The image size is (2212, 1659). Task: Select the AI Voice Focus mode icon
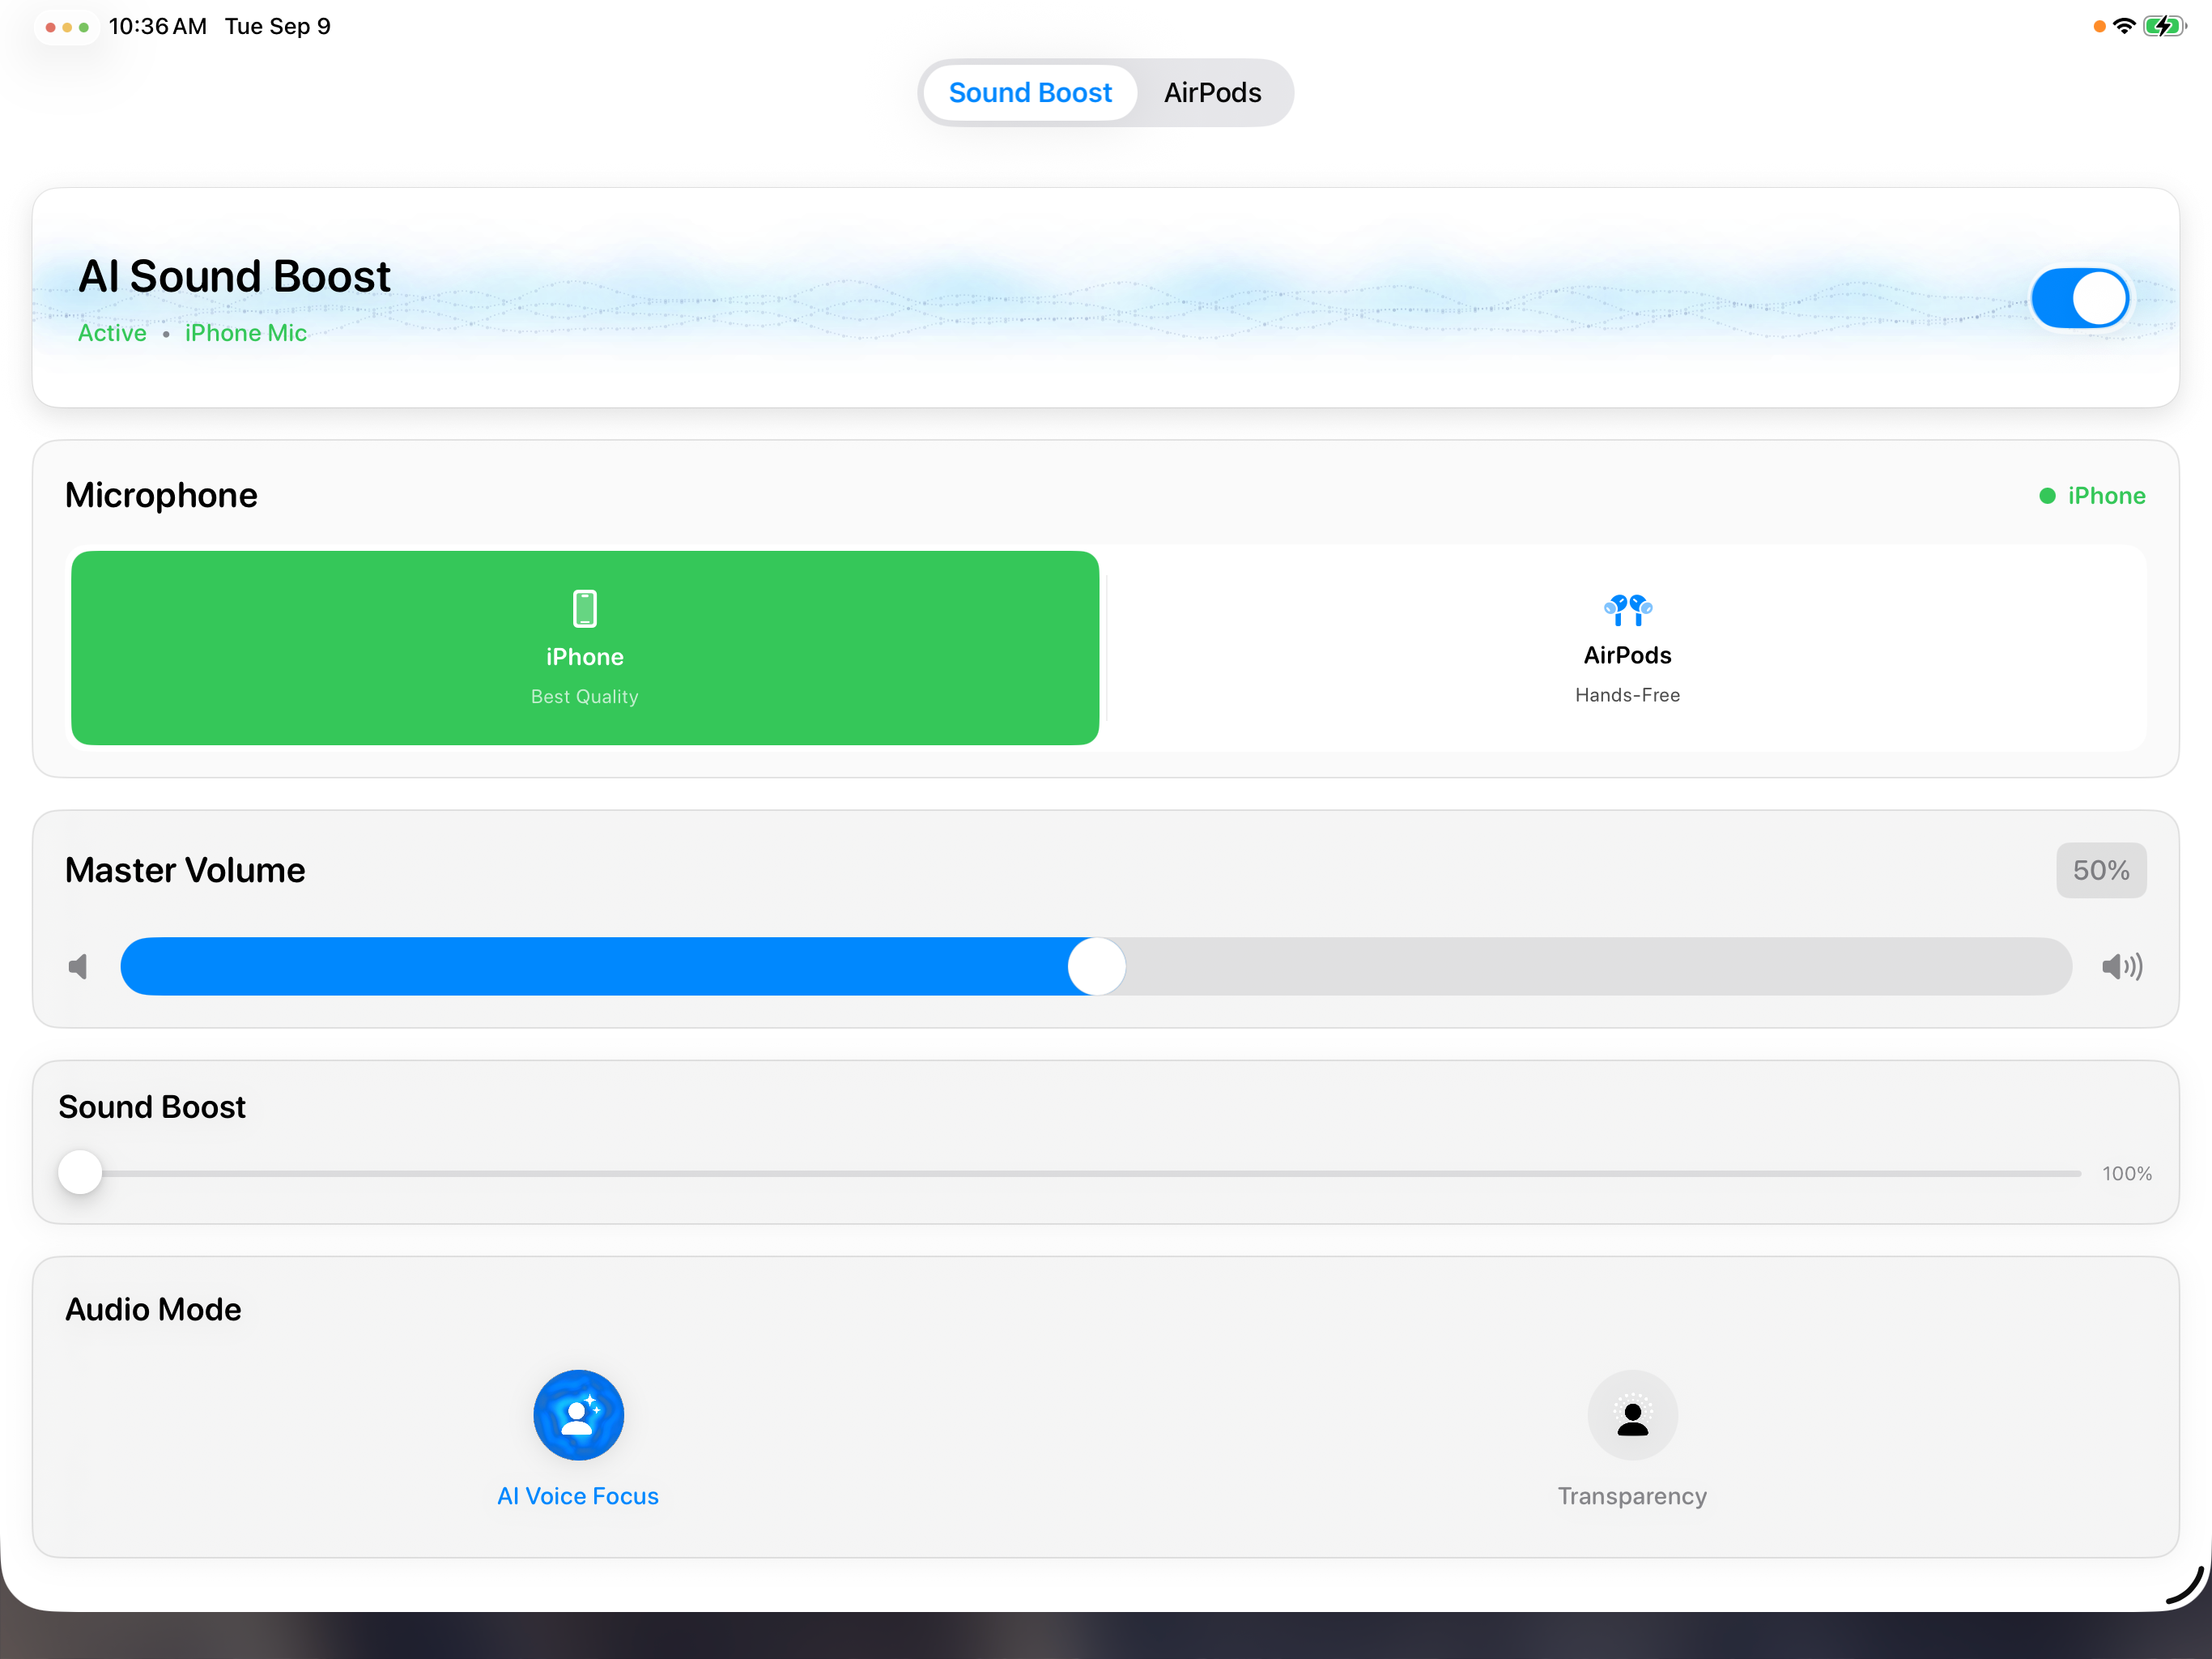(578, 1415)
